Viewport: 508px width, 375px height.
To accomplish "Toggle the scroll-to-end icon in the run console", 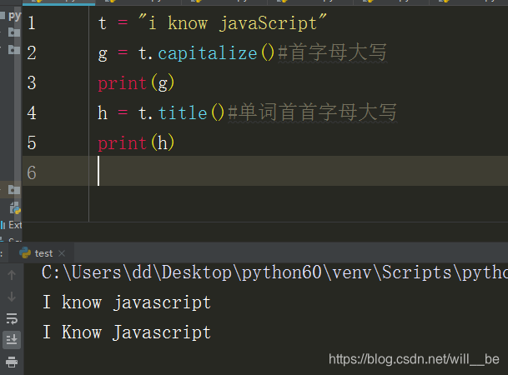I will click(x=12, y=340).
